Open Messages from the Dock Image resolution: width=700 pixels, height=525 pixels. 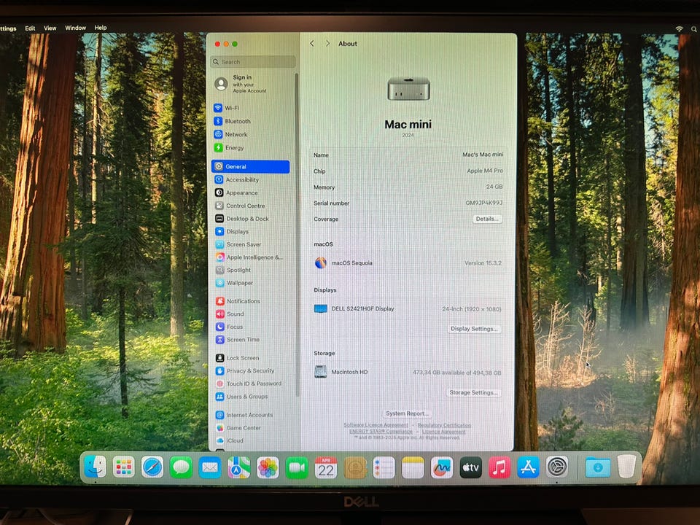[x=181, y=467]
